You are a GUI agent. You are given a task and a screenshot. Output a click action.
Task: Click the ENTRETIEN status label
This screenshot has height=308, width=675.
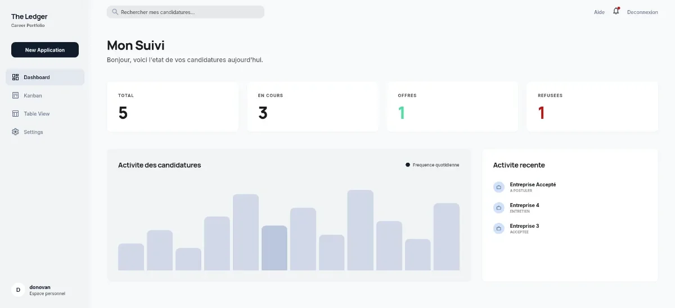(519, 212)
